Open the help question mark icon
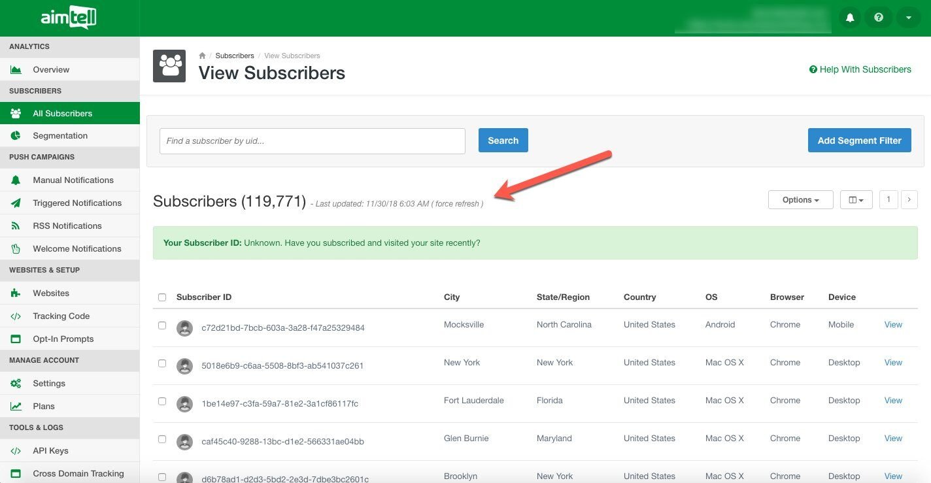 pos(879,18)
